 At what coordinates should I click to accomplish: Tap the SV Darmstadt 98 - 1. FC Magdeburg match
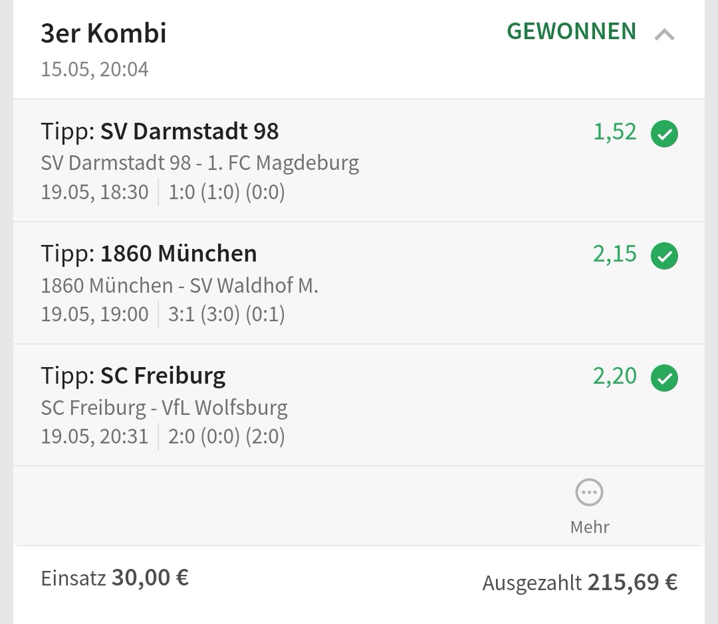click(x=199, y=163)
